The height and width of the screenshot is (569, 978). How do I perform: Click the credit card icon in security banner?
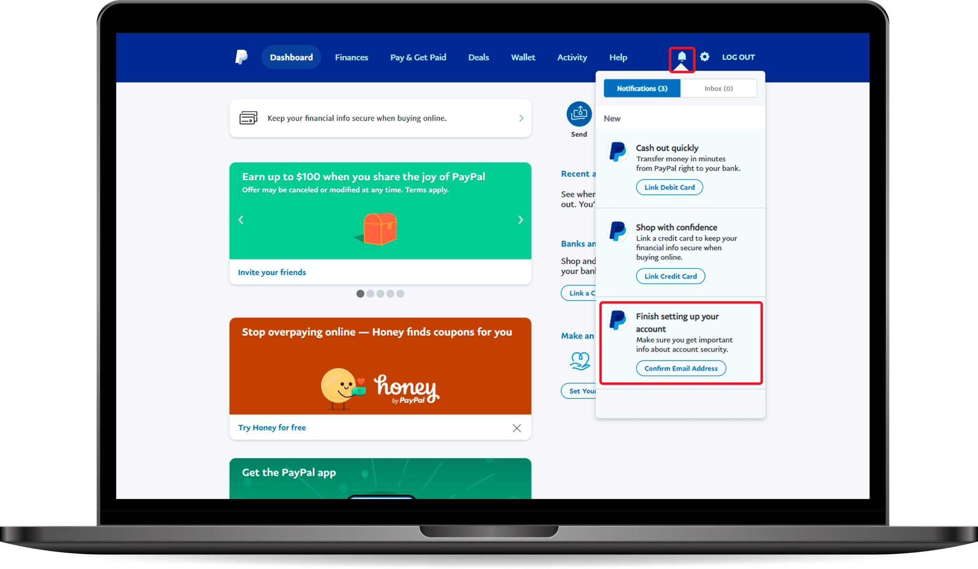[248, 118]
